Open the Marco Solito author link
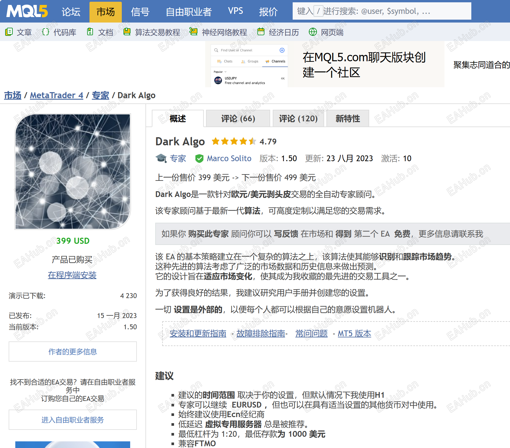Viewport: 510px width, 448px height. [x=229, y=158]
